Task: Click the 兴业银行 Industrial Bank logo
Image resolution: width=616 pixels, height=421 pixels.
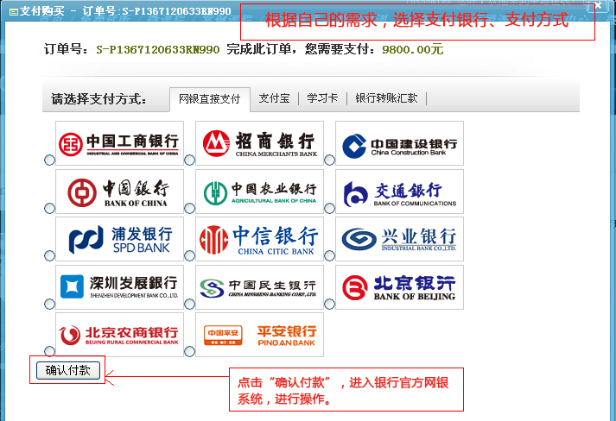Action: pyautogui.click(x=399, y=239)
